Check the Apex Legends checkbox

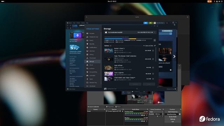(x=153, y=74)
